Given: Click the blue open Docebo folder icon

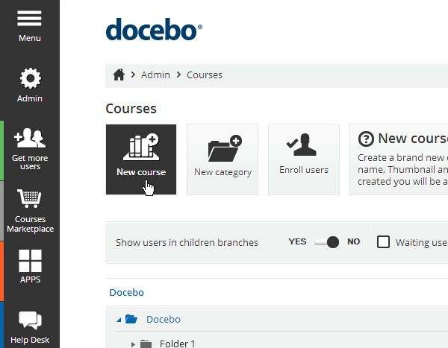Looking at the screenshot, I should (x=131, y=319).
